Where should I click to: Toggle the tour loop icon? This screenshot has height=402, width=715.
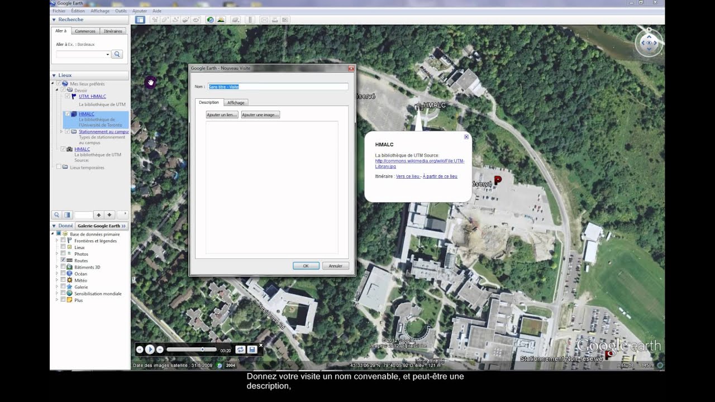240,350
